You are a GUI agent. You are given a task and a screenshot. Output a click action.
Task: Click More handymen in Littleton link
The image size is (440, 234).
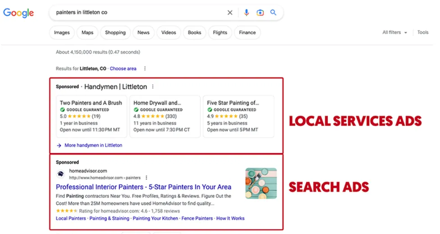click(93, 145)
